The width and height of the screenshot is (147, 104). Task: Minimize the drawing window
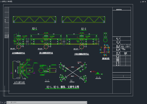pyautogui.click(x=141, y=2)
